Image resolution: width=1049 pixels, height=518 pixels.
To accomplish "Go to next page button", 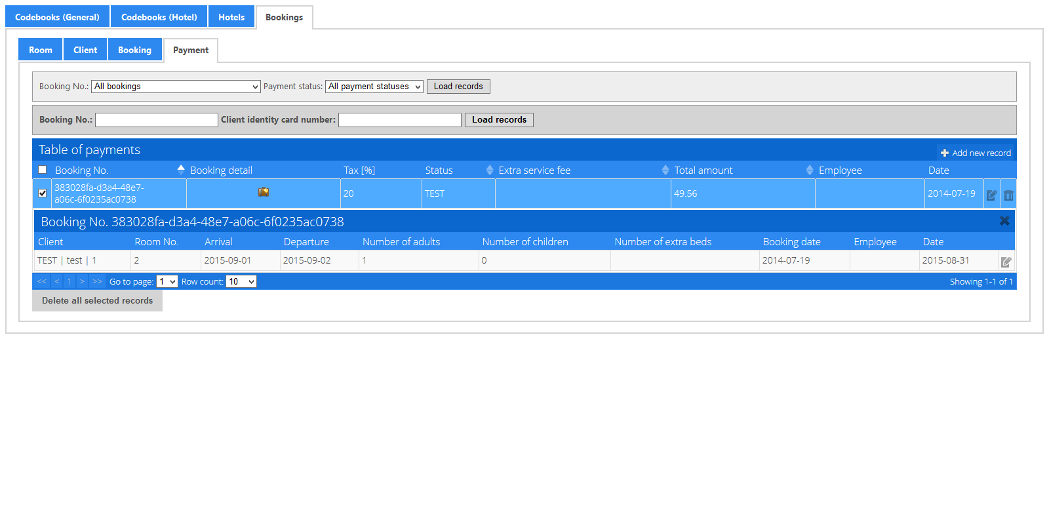I will pos(82,281).
